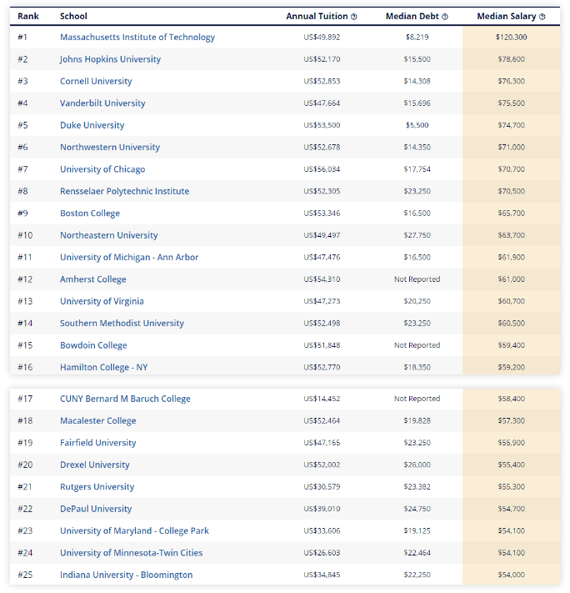Click the Annual Tuition column header

pyautogui.click(x=317, y=16)
